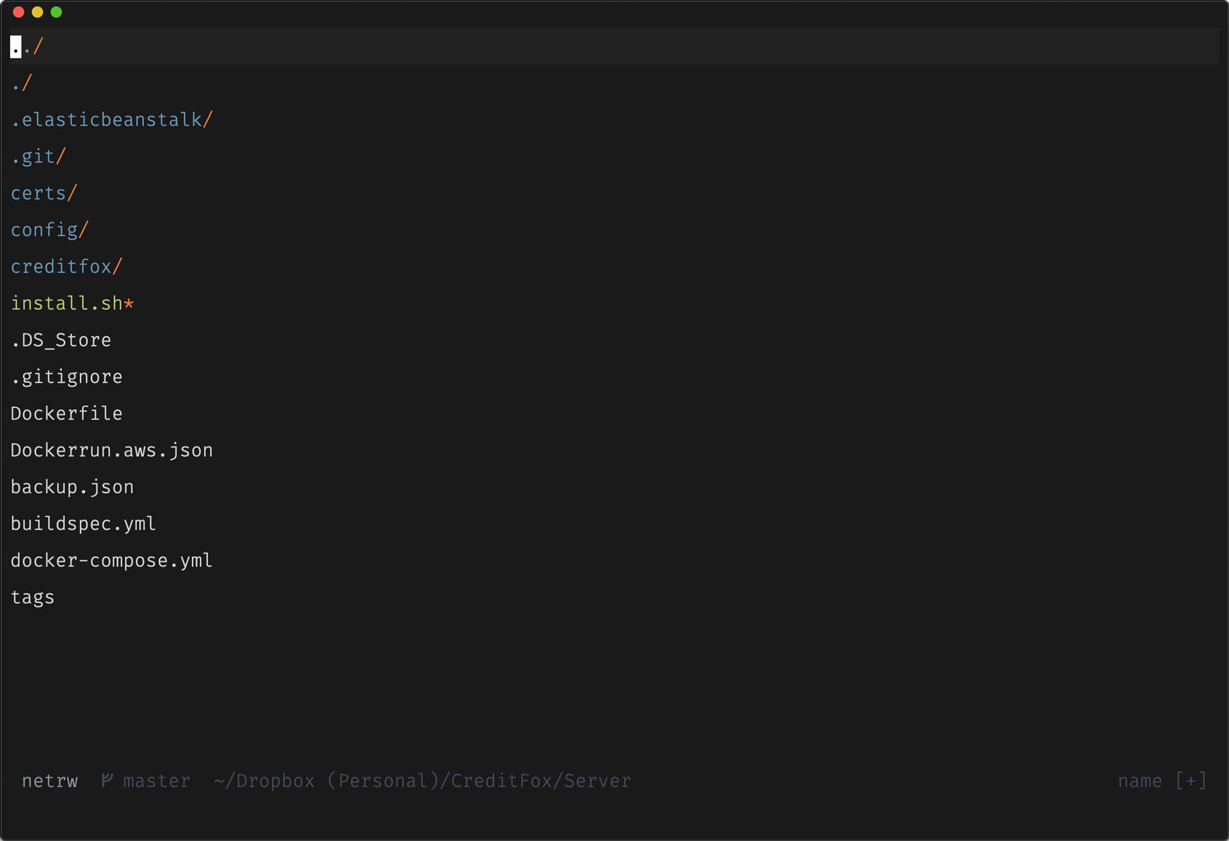Click the git branch icon in statusline
Image resolution: width=1229 pixels, height=841 pixels.
coord(107,780)
